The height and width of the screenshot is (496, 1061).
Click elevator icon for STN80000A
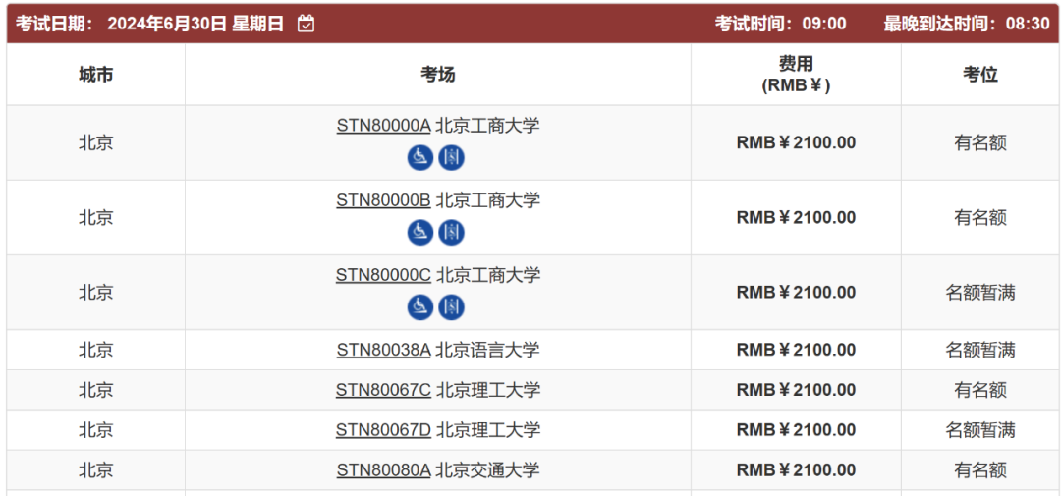[x=451, y=158]
